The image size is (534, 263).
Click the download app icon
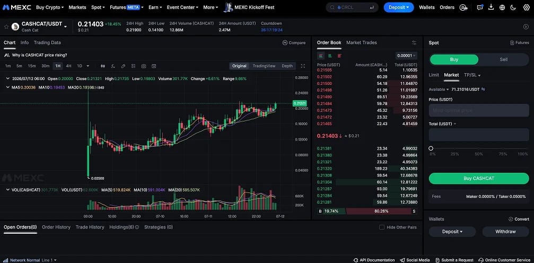click(x=491, y=7)
